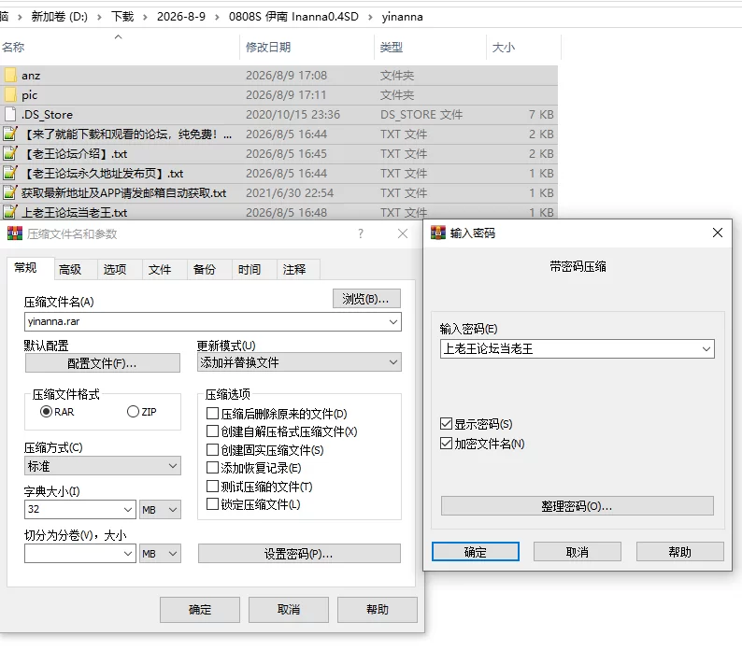The width and height of the screenshot is (742, 650).
Task: Click 帮助 in the 压缩文件名和参数 dialog
Action: click(378, 610)
